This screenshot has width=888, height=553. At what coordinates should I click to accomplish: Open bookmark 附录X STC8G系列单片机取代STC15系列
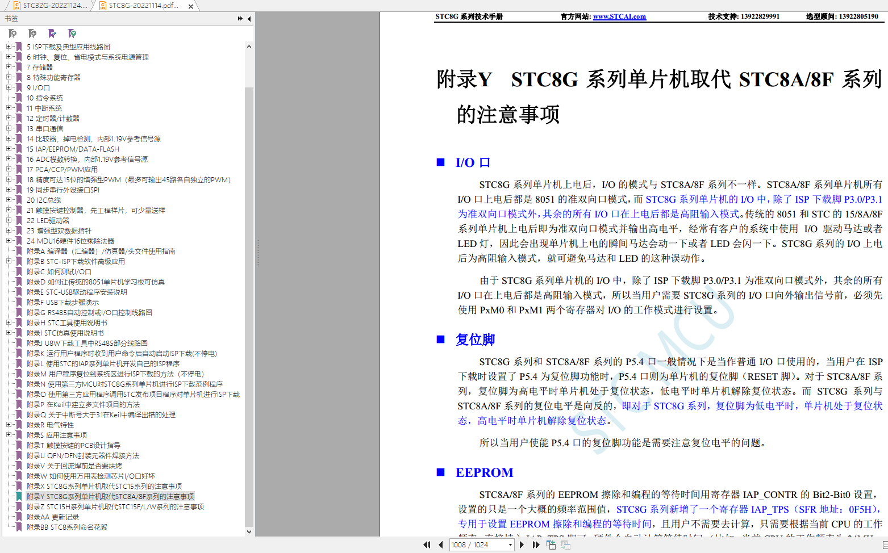point(104,486)
